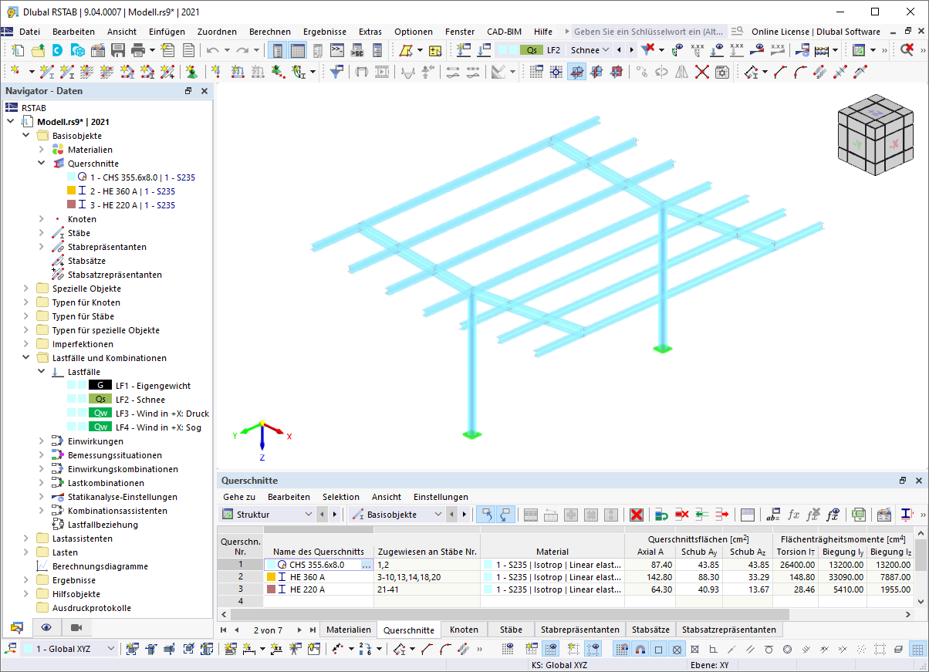Toggle the highlighted plane view button
This screenshot has height=672, width=929.
point(576,72)
